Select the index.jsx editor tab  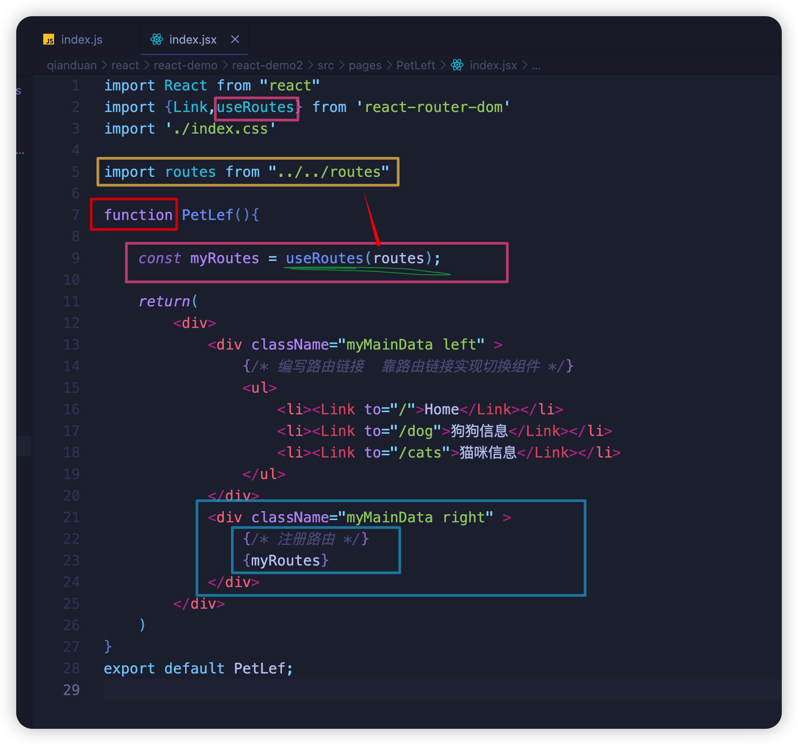pos(193,40)
